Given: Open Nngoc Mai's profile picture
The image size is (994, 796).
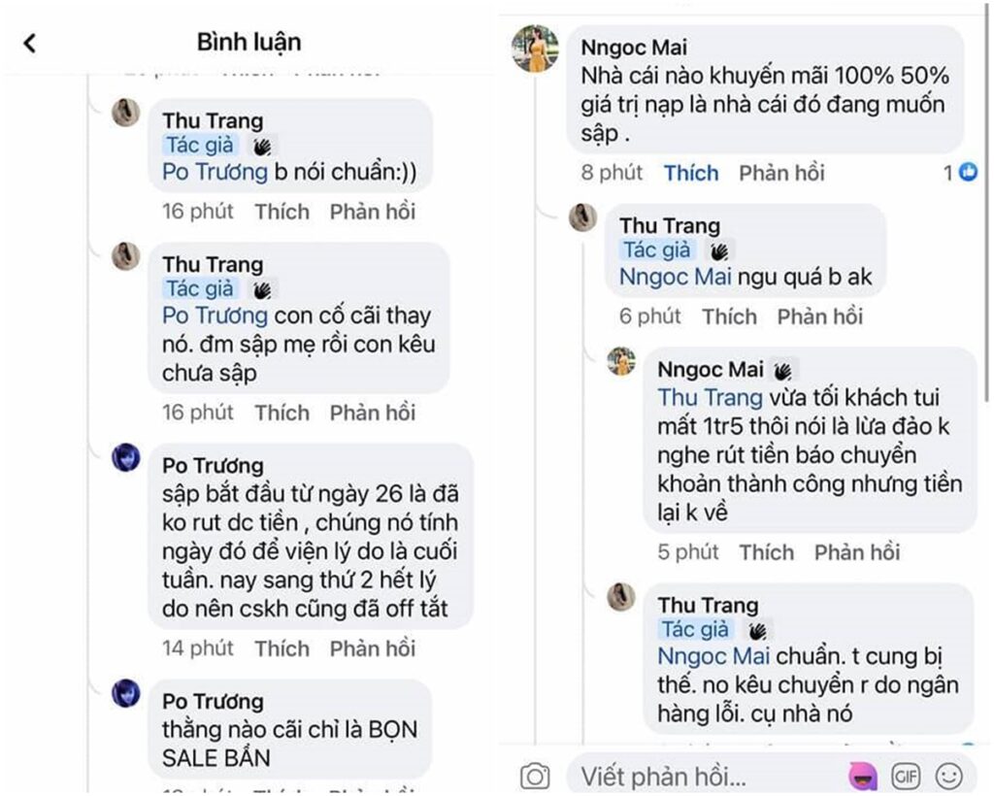Looking at the screenshot, I should coord(535,49).
